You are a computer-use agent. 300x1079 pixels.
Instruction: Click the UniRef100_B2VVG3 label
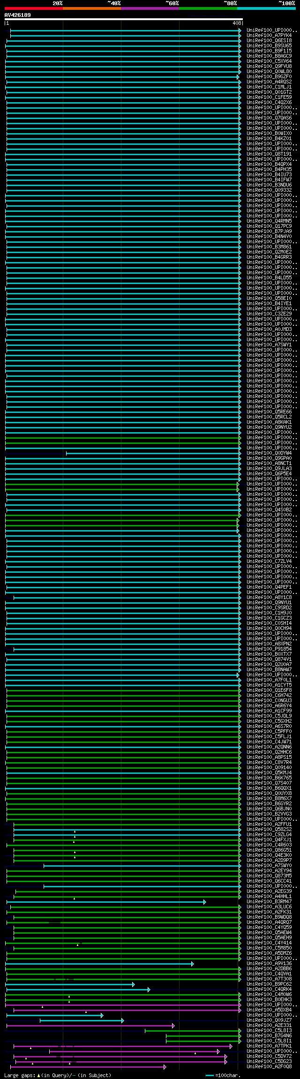click(269, 814)
